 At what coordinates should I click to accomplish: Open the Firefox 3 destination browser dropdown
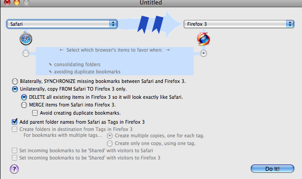point(239,24)
